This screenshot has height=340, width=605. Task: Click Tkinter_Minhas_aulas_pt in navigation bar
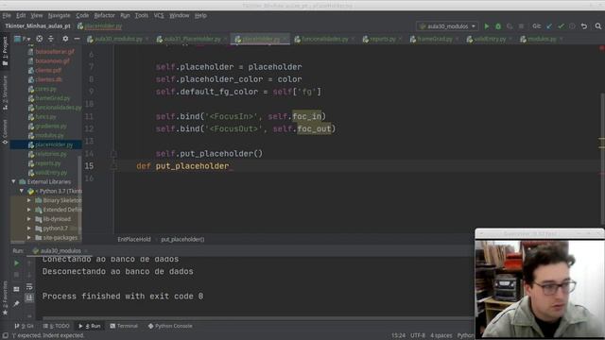[x=38, y=26]
